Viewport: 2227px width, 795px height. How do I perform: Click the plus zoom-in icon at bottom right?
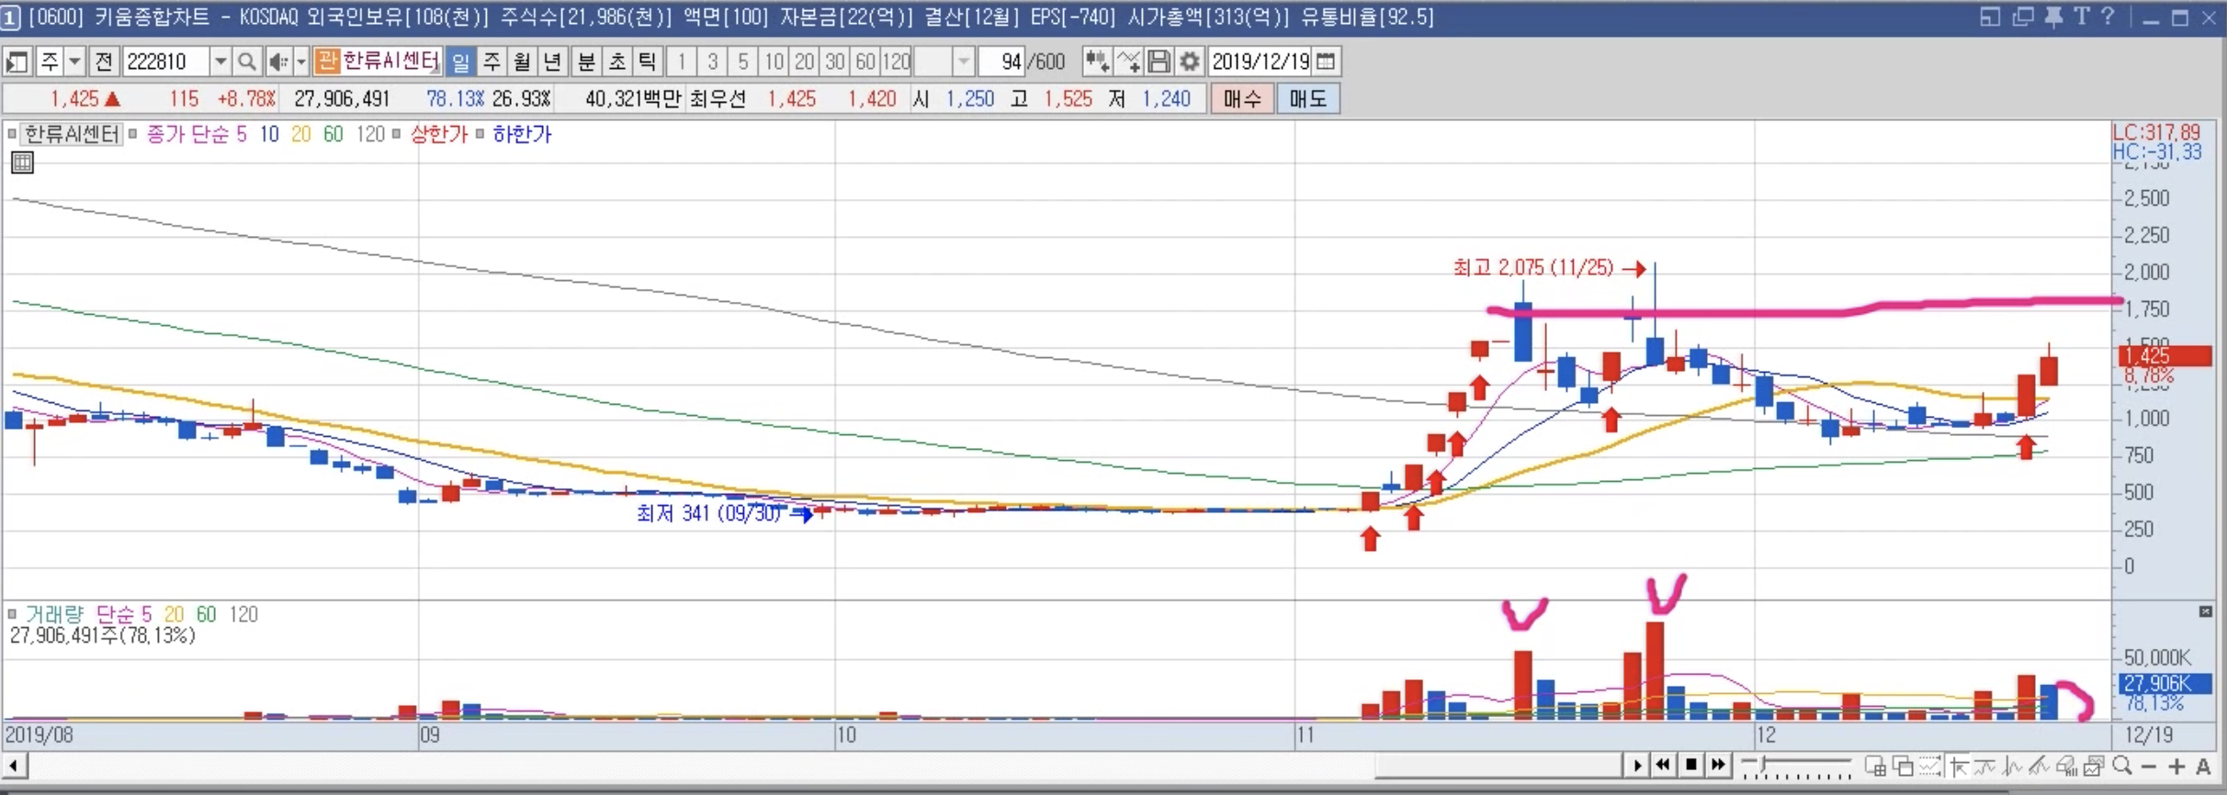pyautogui.click(x=2176, y=766)
